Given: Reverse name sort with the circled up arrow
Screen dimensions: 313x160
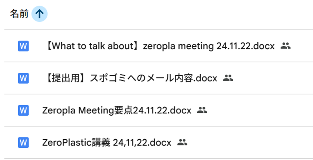Looking at the screenshot, I should click(x=40, y=14).
